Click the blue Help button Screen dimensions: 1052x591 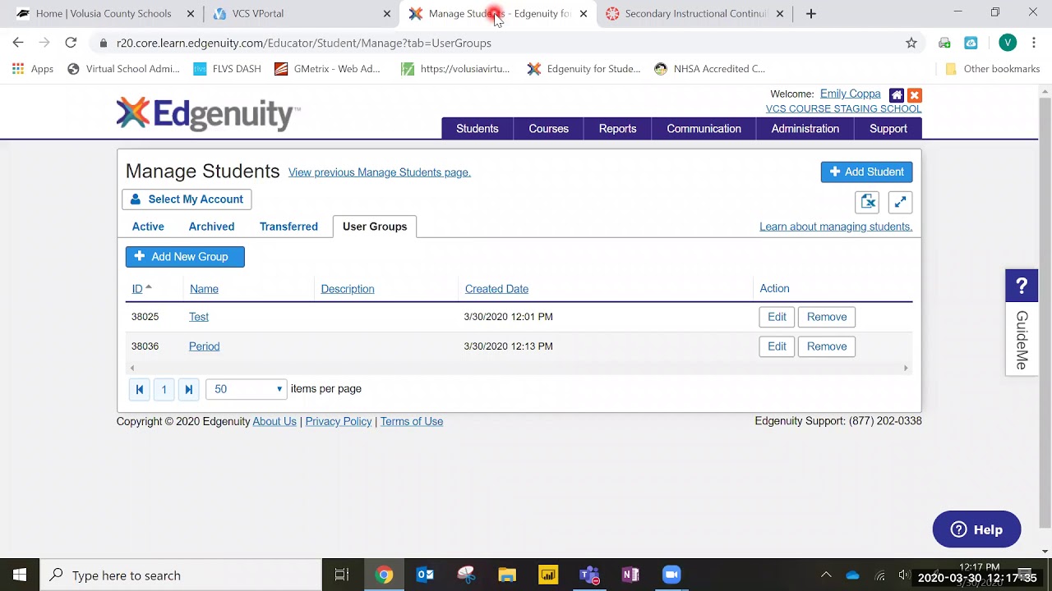coord(976,529)
